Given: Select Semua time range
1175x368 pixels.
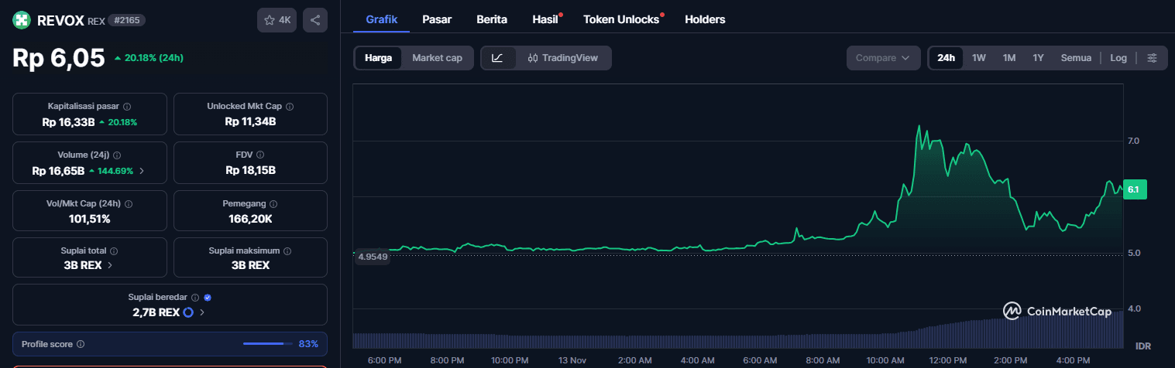Looking at the screenshot, I should click(1076, 58).
